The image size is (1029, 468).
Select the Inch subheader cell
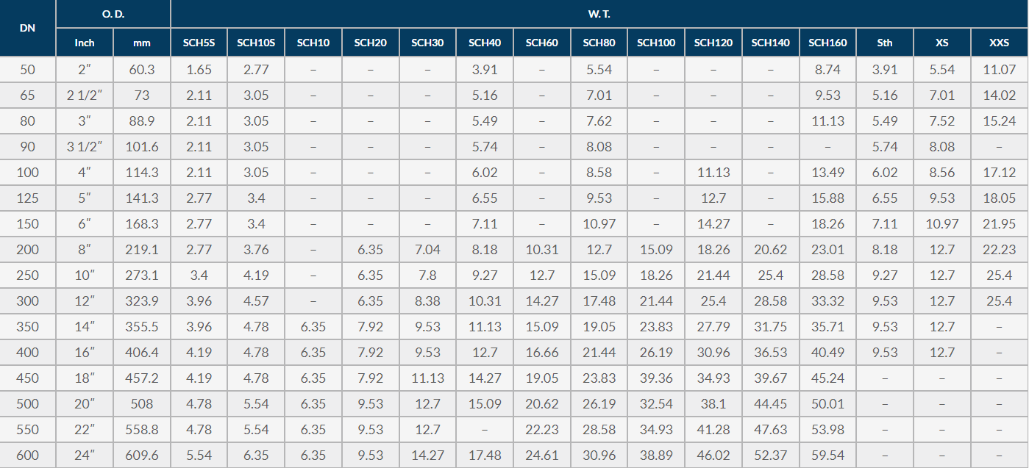tap(85, 43)
